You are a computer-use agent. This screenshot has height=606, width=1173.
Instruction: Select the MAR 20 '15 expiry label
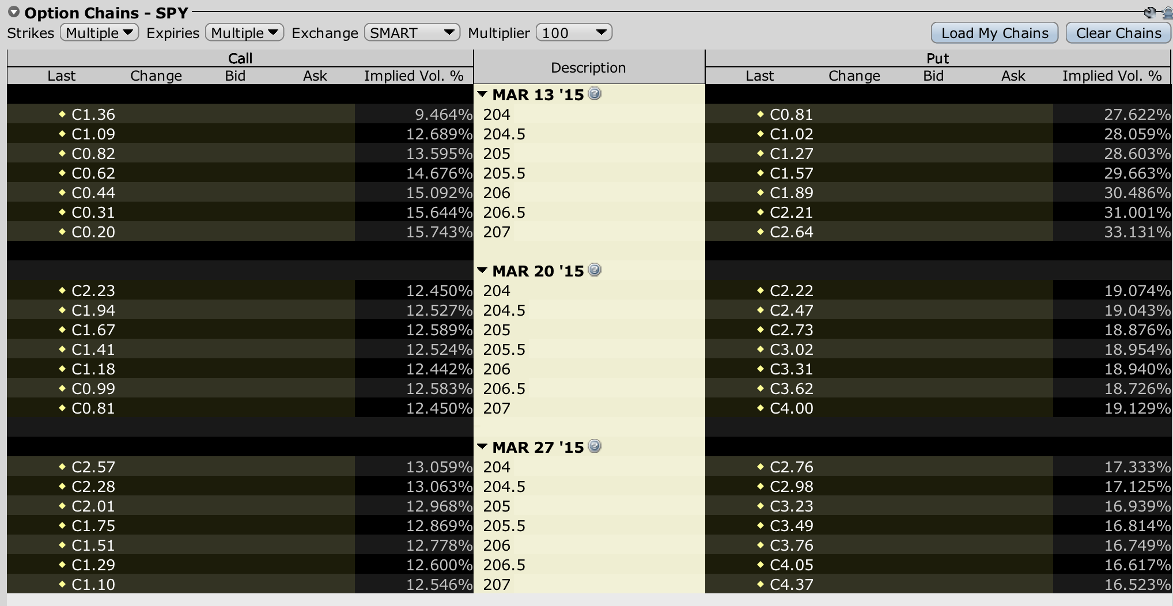[x=538, y=271]
